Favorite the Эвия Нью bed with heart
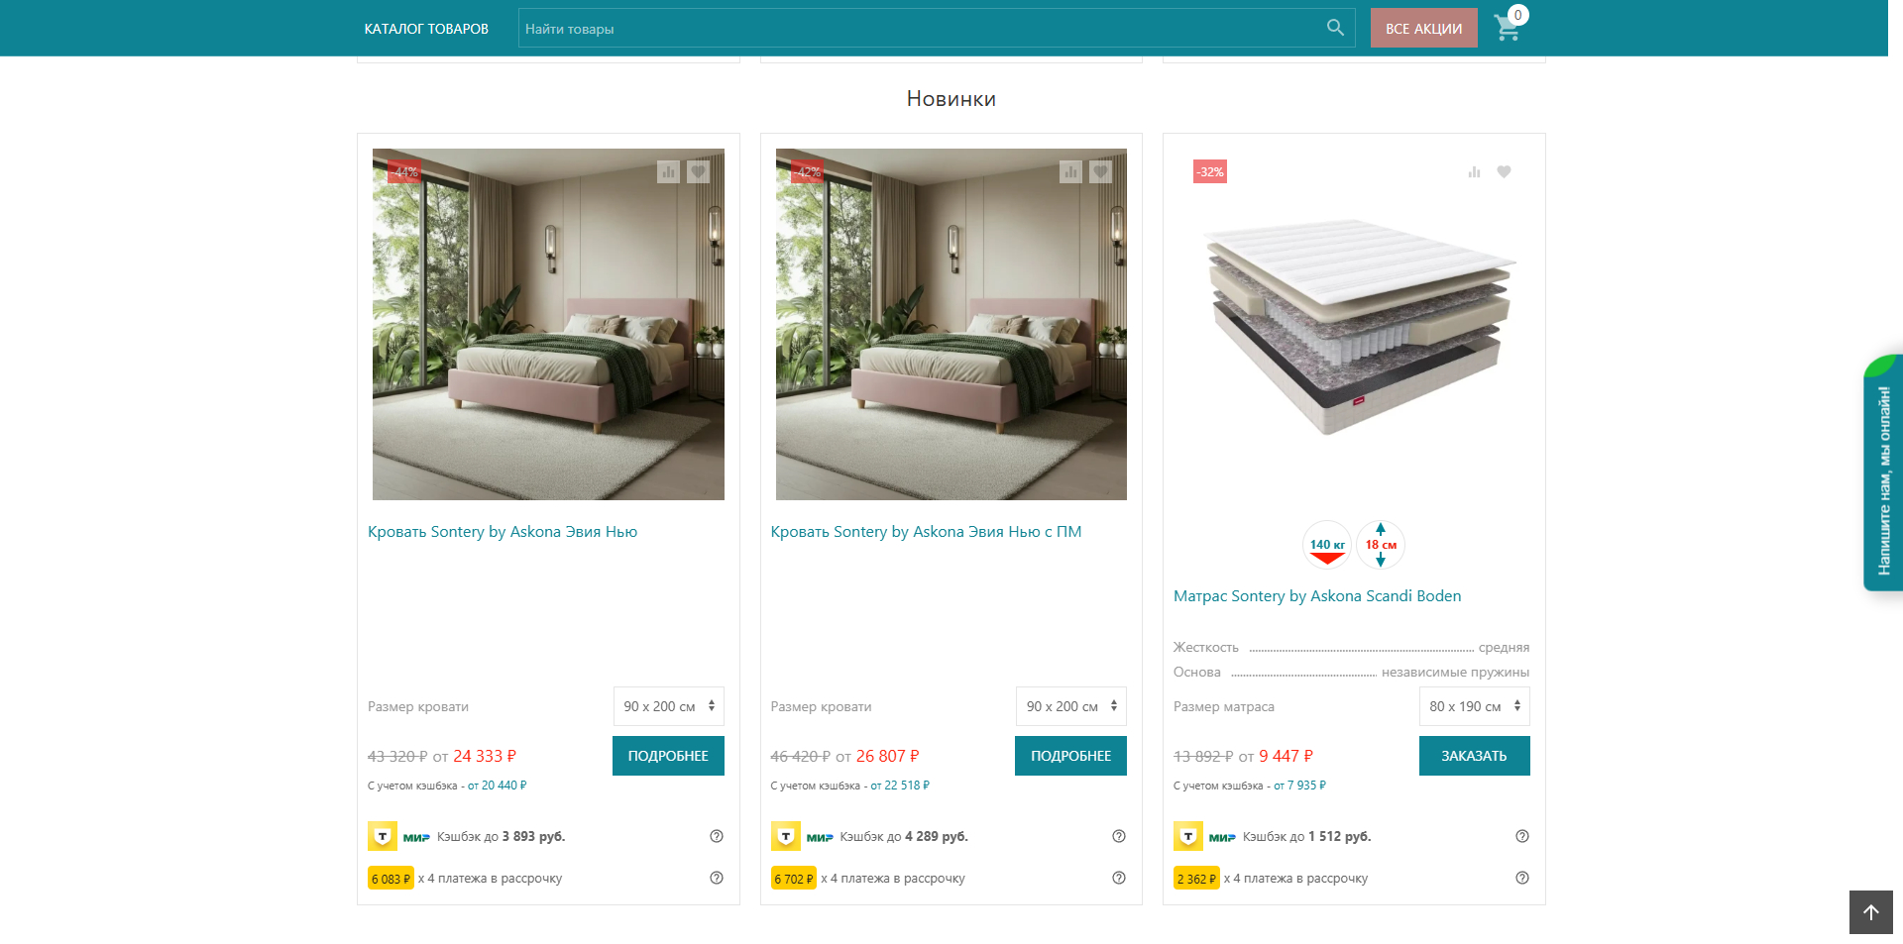 (699, 172)
